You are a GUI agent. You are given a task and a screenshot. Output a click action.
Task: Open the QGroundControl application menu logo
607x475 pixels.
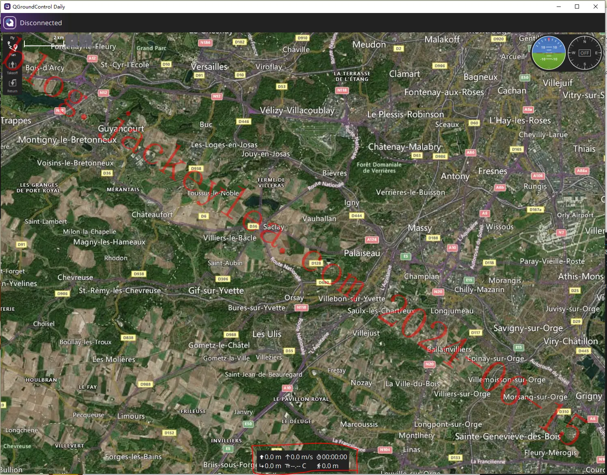10,23
